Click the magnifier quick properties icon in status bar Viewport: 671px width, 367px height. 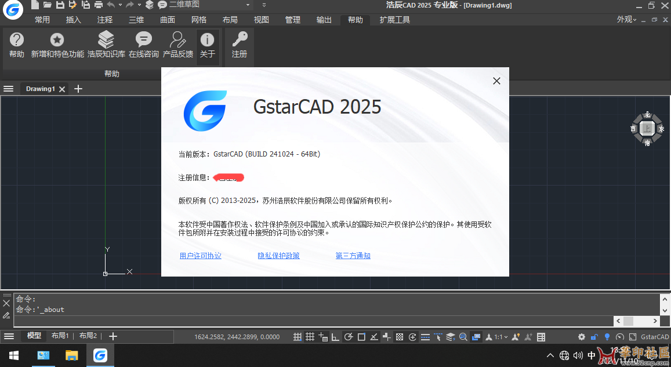point(463,337)
